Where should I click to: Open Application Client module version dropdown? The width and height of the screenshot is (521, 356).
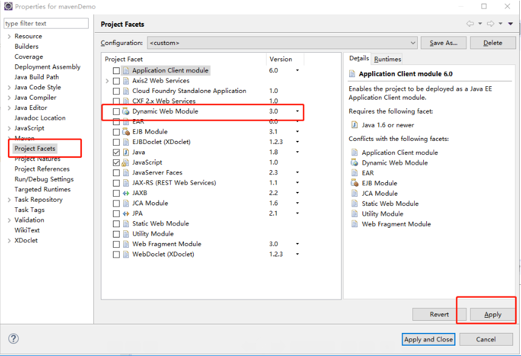(298, 70)
